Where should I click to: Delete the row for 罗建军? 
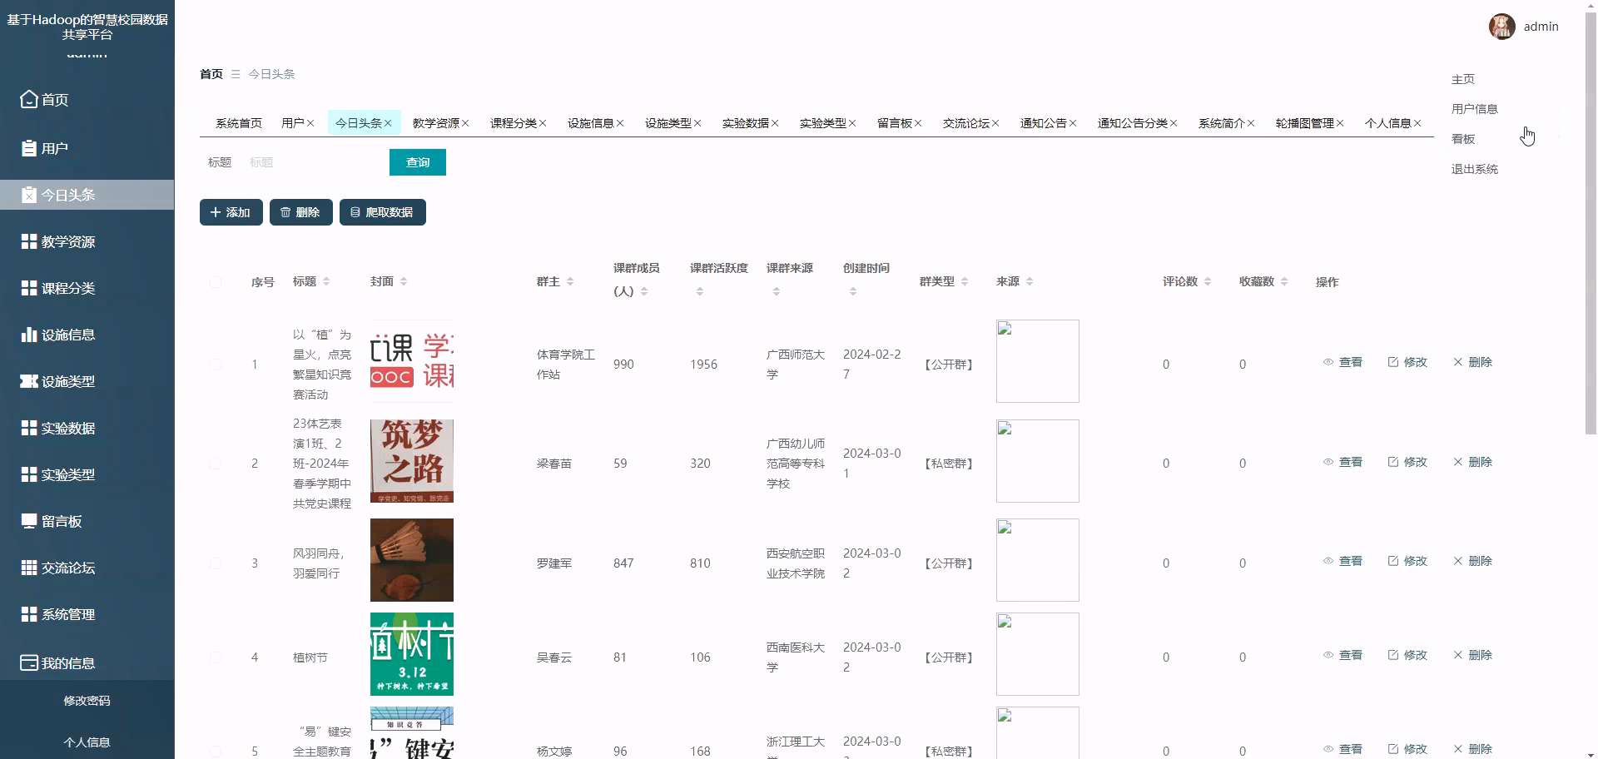[1472, 561]
